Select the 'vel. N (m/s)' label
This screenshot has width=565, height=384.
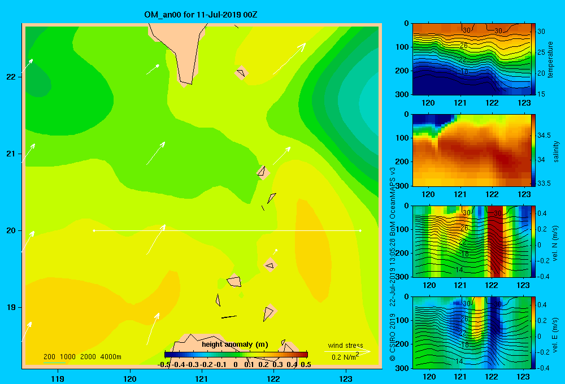coord(555,243)
